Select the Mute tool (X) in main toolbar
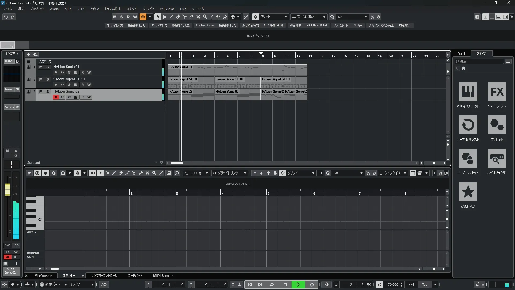515x290 pixels. coord(198,17)
